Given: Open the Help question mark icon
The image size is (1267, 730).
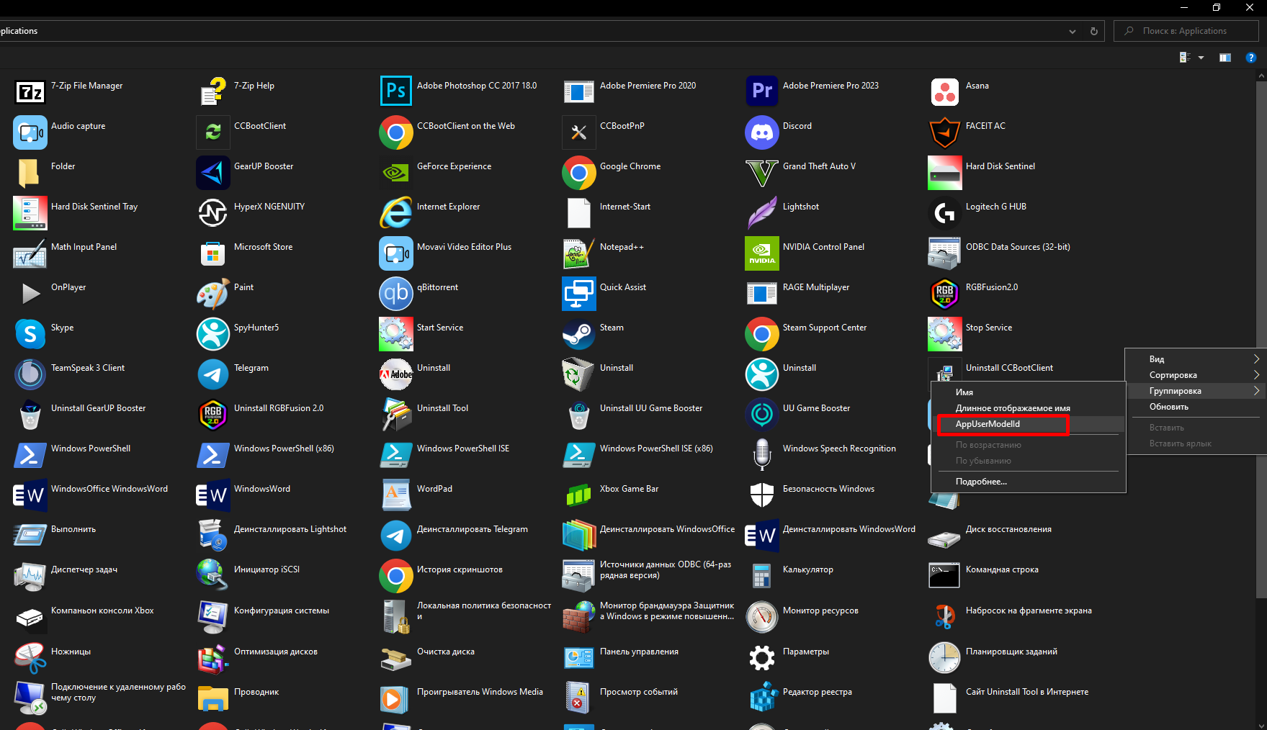Looking at the screenshot, I should [x=1250, y=58].
